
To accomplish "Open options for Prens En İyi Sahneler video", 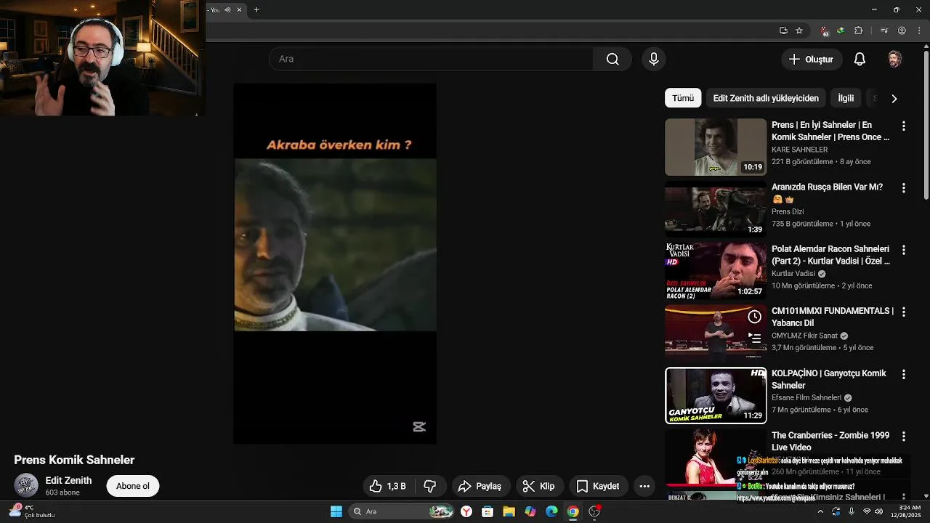I will coord(903,126).
